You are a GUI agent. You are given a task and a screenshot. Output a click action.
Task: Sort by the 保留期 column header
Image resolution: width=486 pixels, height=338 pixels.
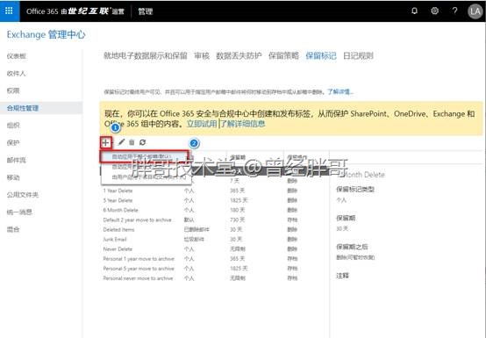[238, 157]
